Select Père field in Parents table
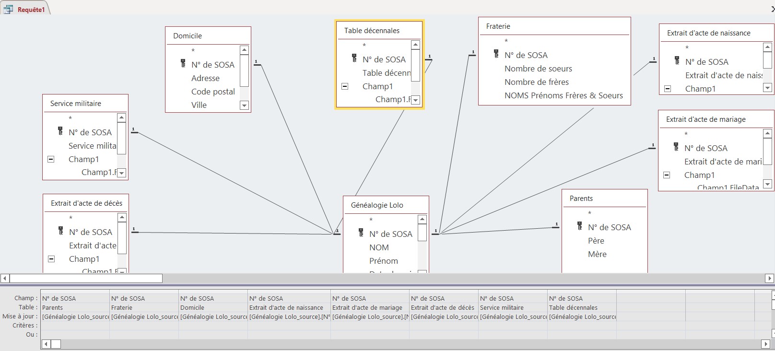 [x=596, y=241]
